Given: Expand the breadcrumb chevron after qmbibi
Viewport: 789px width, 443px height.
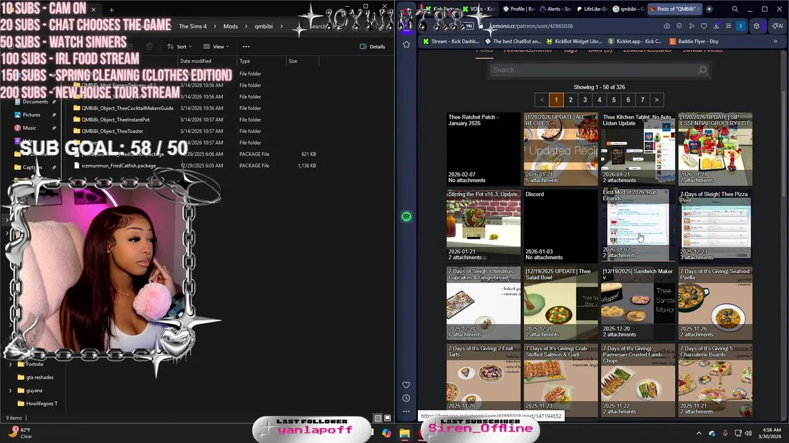Looking at the screenshot, I should (281, 26).
